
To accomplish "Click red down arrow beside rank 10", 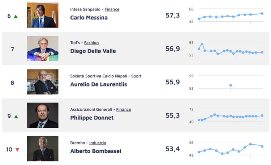I will [17, 149].
